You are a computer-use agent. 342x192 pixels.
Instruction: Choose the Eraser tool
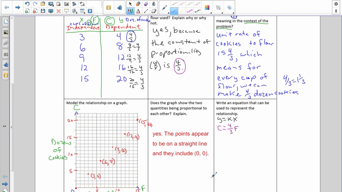pos(154,11)
